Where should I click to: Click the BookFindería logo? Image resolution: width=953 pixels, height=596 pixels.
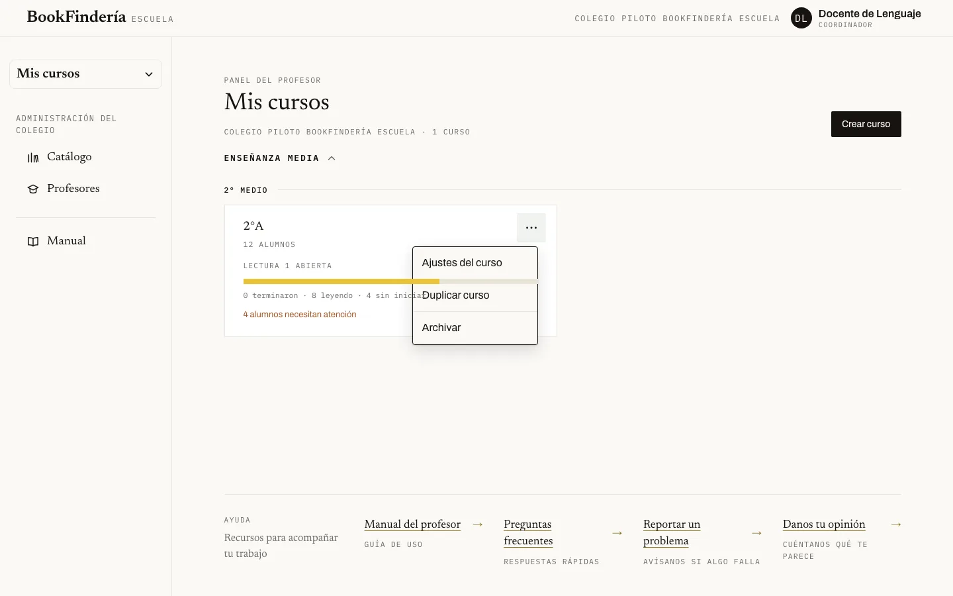coord(76,17)
